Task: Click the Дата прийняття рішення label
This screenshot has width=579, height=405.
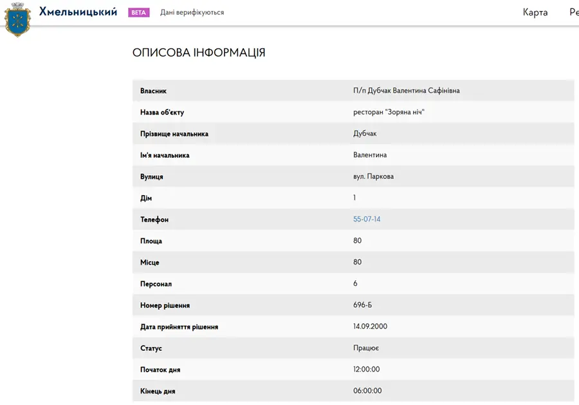Action: (179, 326)
